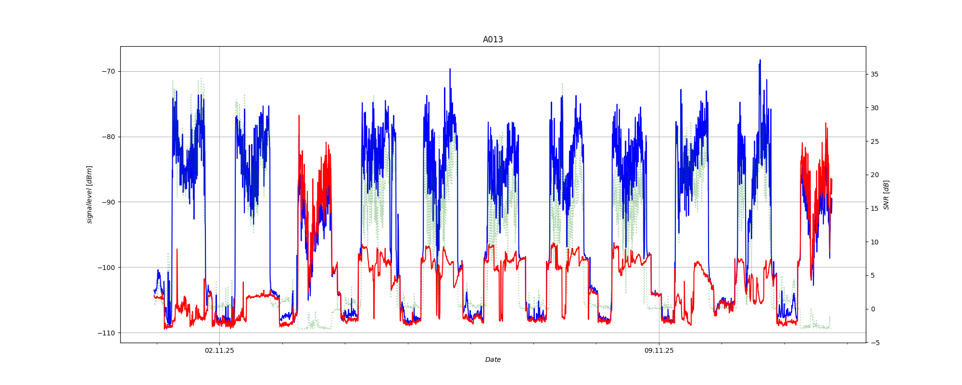
Task: Click the 25 tick on SNR axis
Action: pyautogui.click(x=874, y=141)
